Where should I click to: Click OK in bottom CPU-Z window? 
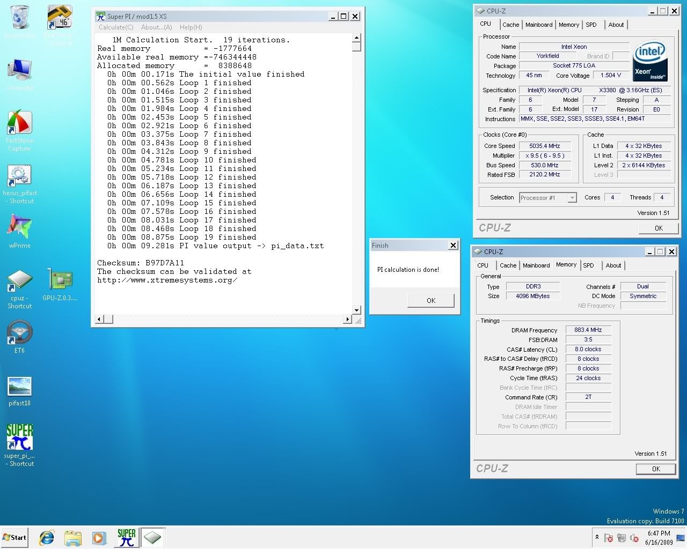click(656, 469)
